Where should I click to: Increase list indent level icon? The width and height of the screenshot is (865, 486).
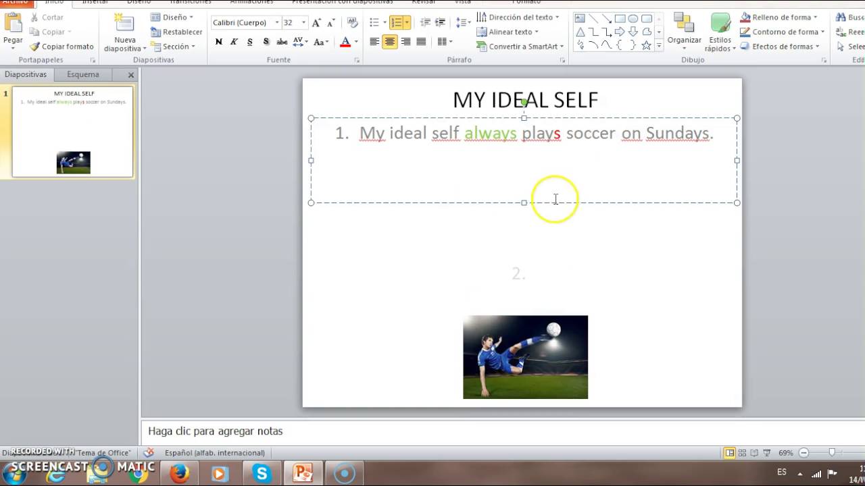(441, 23)
